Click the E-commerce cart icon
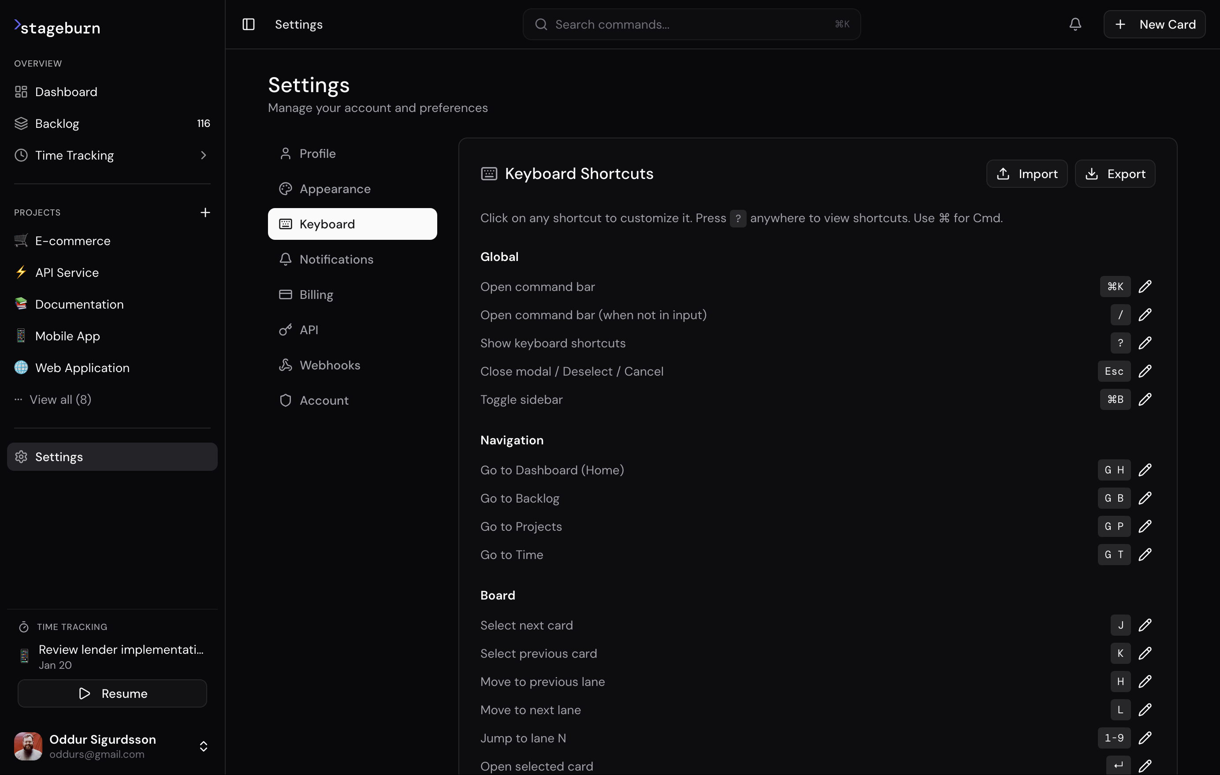 click(21, 241)
